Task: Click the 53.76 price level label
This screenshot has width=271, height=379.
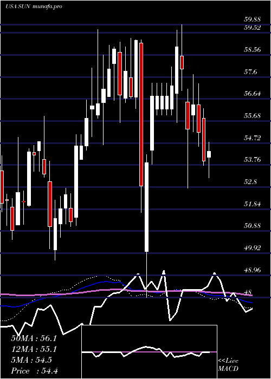Action: click(x=252, y=160)
